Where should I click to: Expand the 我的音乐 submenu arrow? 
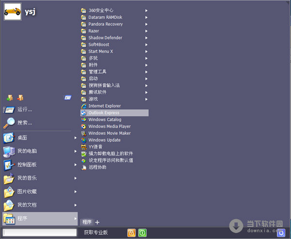[x=75, y=178]
